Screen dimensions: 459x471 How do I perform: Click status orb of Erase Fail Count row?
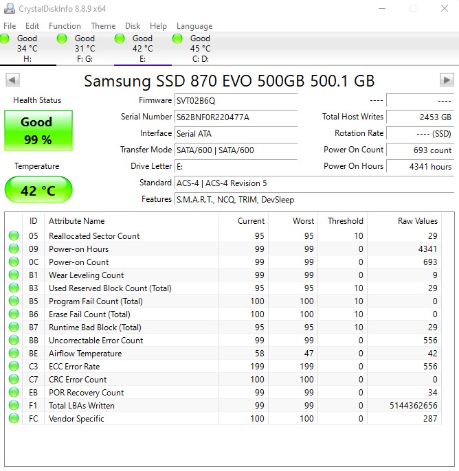14,314
